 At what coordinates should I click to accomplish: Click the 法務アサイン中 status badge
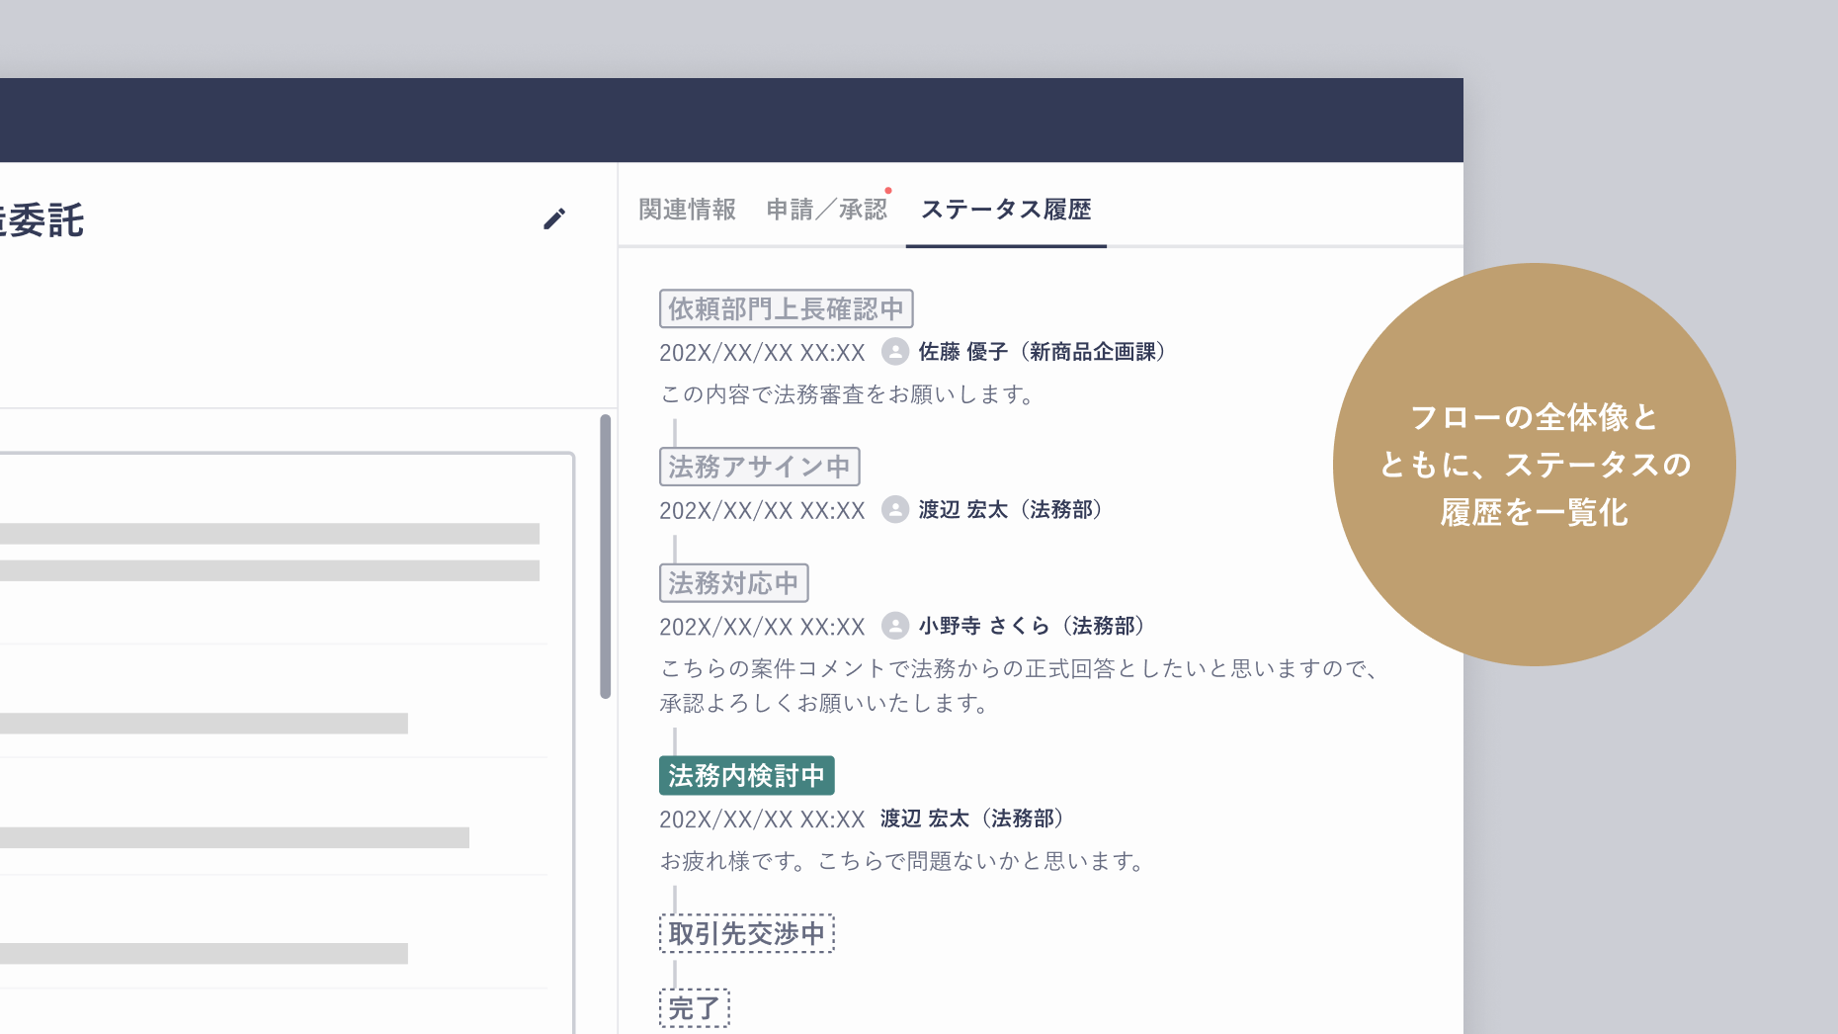tap(759, 467)
